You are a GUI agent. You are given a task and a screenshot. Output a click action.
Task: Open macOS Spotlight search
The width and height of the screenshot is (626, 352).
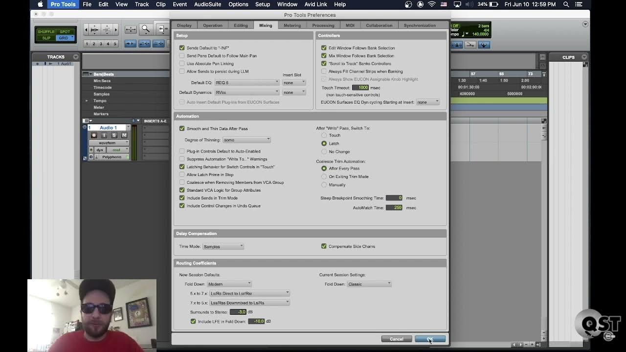coord(566,4)
